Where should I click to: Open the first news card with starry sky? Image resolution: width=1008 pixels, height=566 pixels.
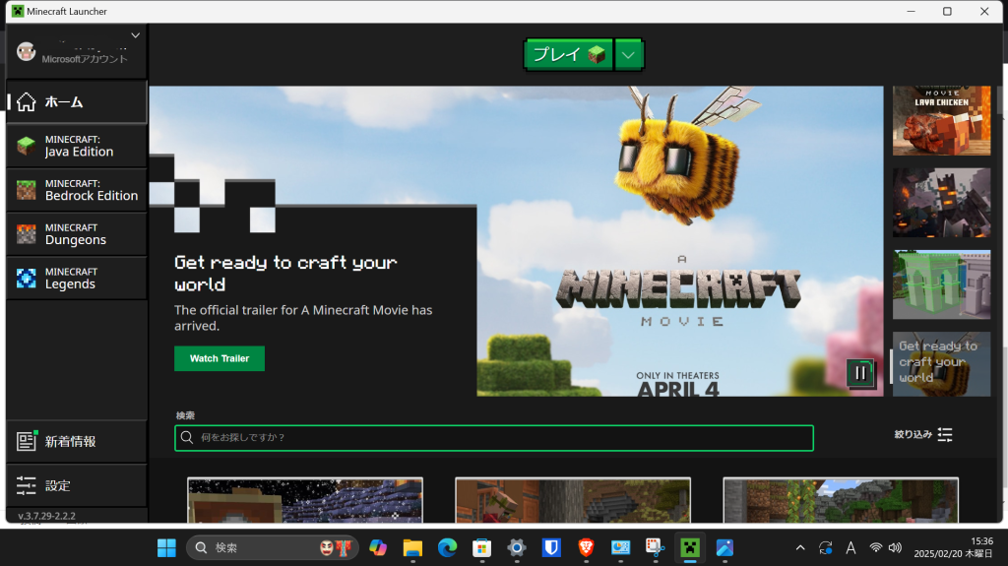tap(305, 501)
